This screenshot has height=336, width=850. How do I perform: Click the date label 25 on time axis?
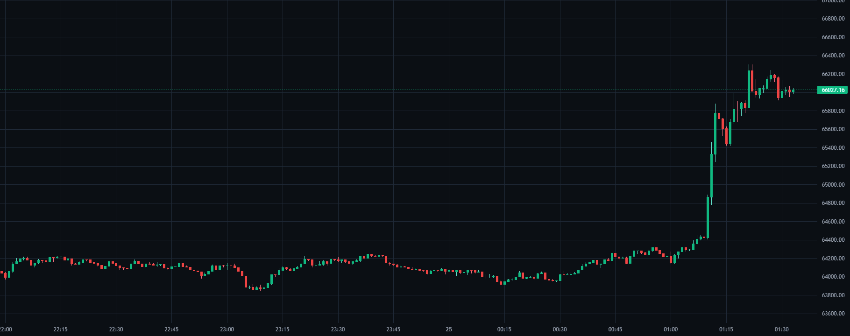click(449, 329)
